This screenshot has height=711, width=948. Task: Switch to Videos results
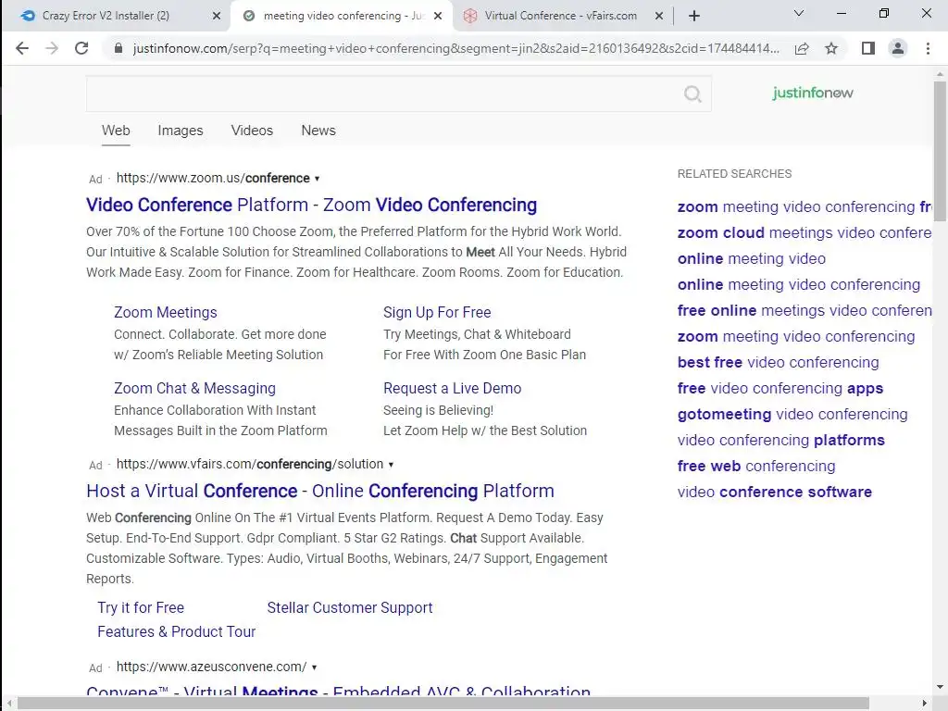click(252, 131)
